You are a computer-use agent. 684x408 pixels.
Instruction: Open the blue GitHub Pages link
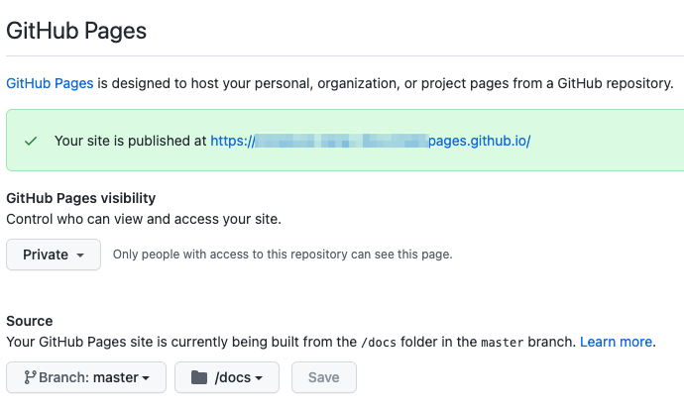pyautogui.click(x=50, y=83)
